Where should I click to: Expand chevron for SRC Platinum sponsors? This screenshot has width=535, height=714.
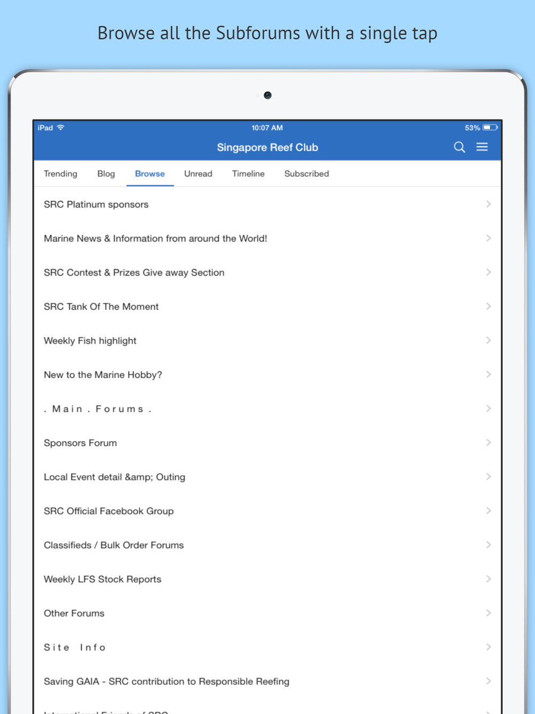(x=488, y=204)
